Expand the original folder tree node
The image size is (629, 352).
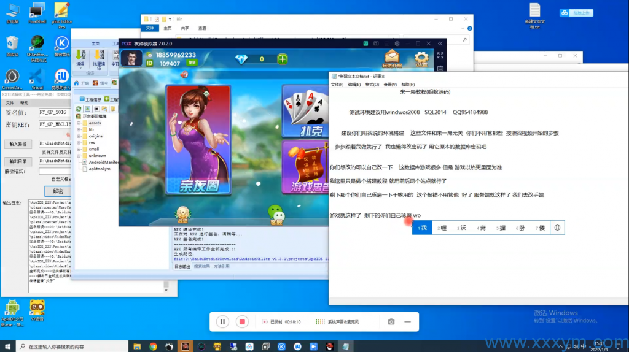[79, 136]
